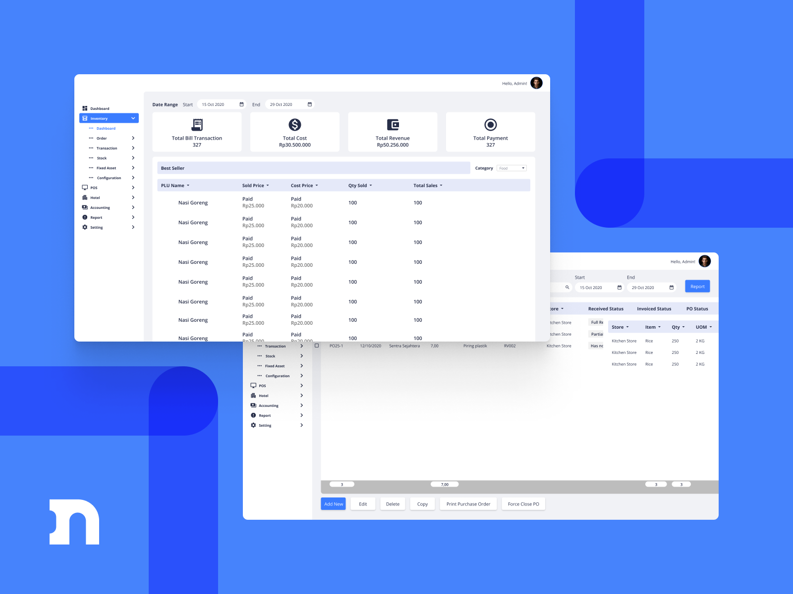The image size is (793, 594).
Task: Open the Category dropdown set to Food
Action: tap(511, 168)
